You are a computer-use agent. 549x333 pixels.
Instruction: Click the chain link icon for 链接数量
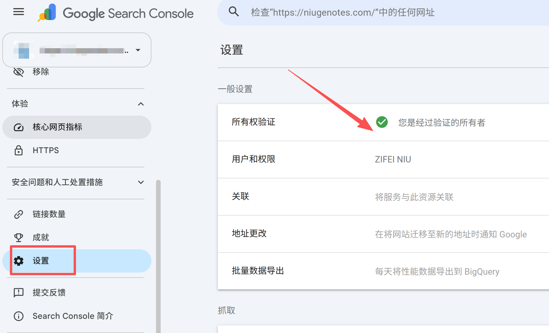19,214
